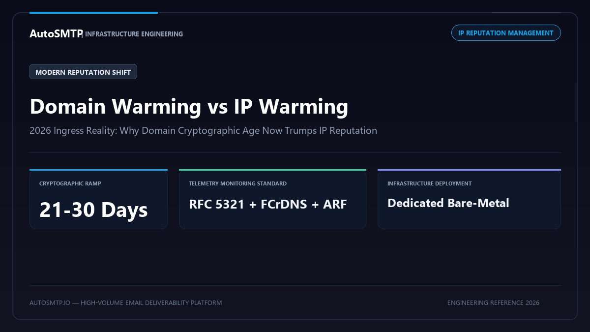
Task: Click the RFC 5321 + FCrDNS + ARF text
Action: click(x=268, y=204)
